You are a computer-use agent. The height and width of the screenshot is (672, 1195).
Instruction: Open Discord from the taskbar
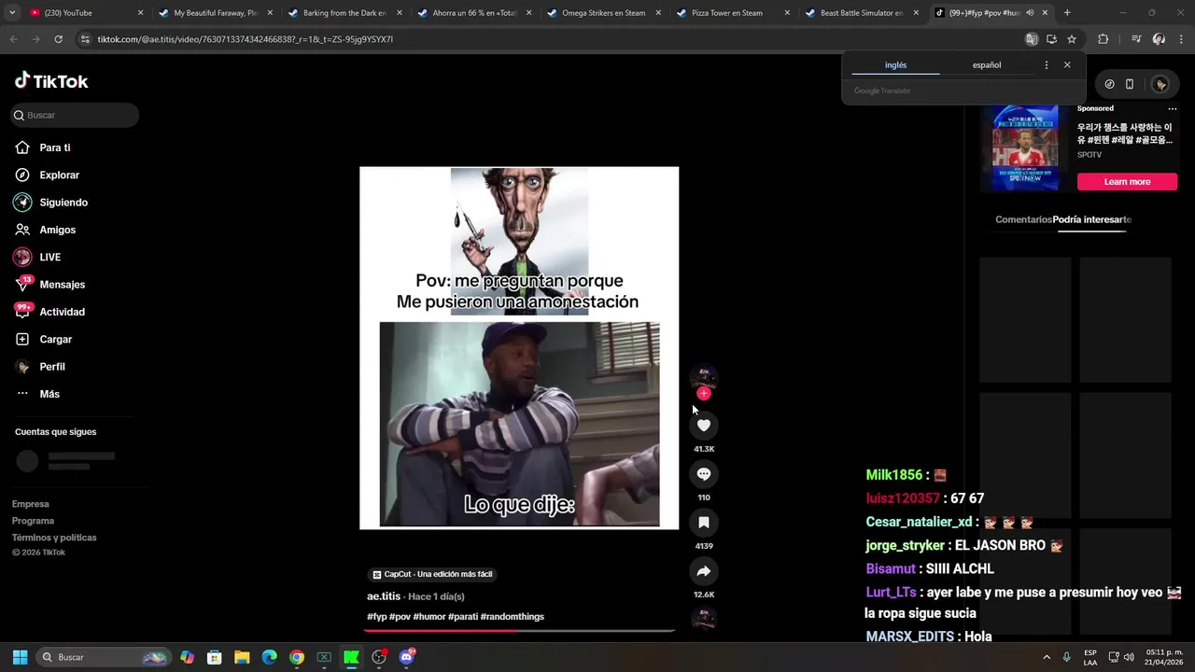tap(406, 657)
